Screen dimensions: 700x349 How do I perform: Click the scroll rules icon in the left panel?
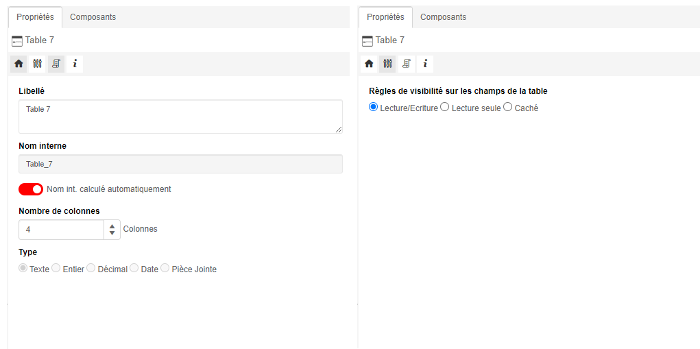point(56,64)
